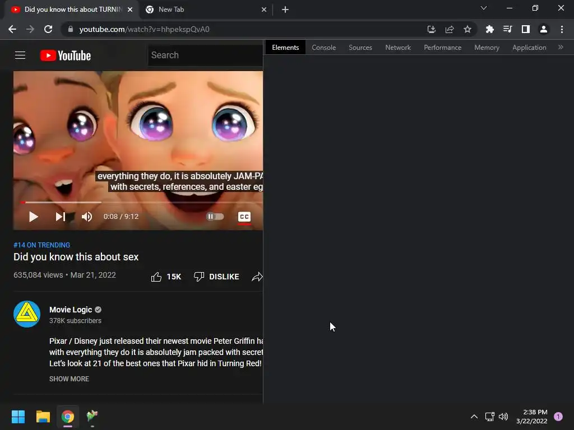Reload the current page
574x430 pixels.
tap(48, 29)
